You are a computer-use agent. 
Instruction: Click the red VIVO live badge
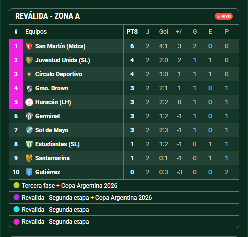(x=224, y=16)
